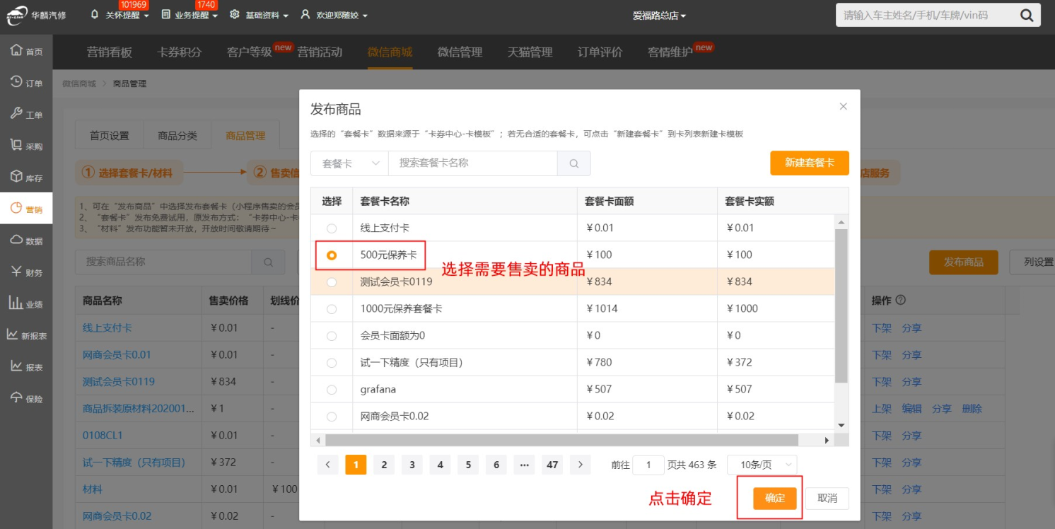
Task: Open 财务 finance in sidebar
Action: coord(26,272)
